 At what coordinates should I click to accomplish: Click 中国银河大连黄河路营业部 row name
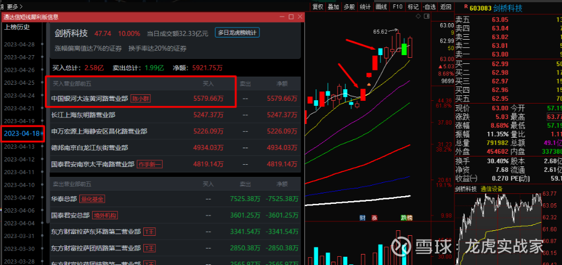(90, 99)
